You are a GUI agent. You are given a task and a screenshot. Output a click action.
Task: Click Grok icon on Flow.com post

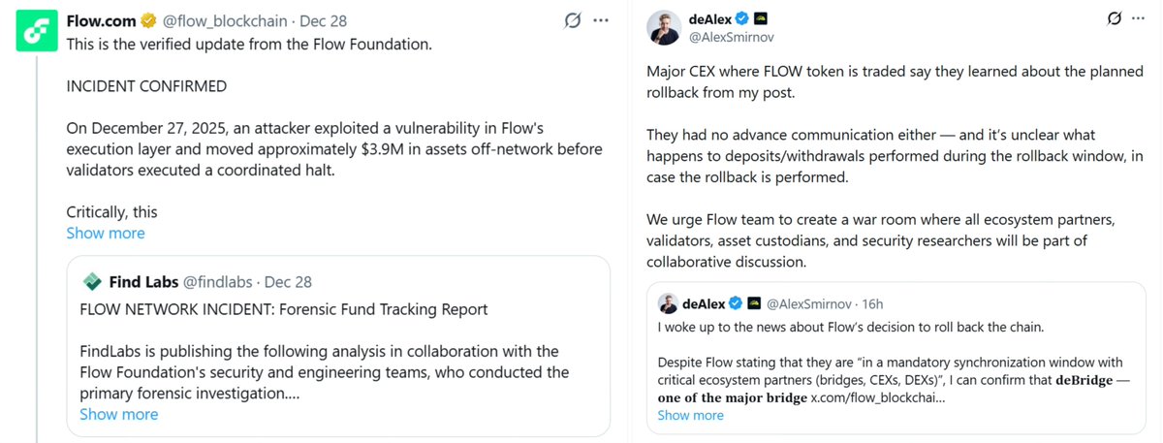573,20
